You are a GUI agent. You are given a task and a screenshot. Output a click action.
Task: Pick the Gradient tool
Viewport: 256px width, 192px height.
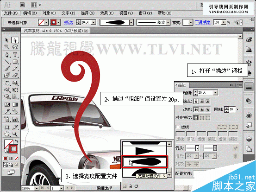point(15,104)
